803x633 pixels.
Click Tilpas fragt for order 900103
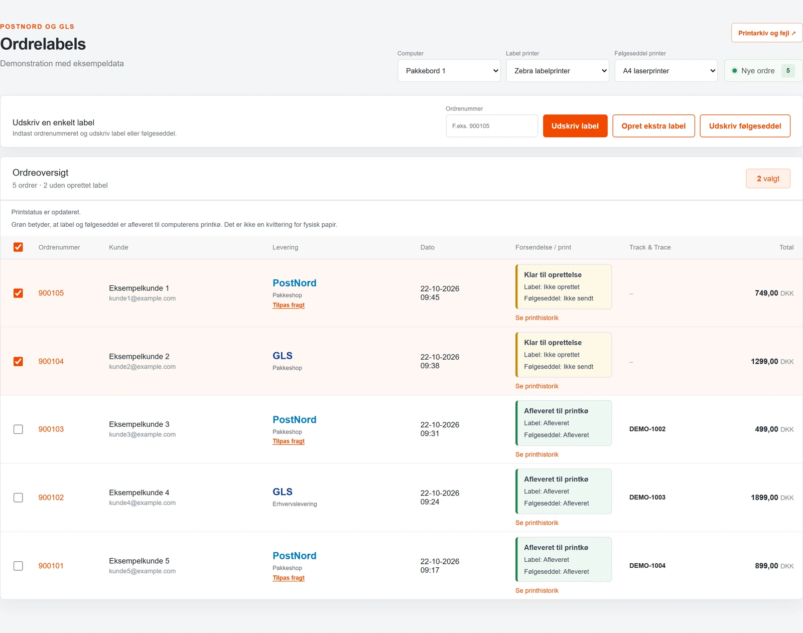tap(289, 441)
